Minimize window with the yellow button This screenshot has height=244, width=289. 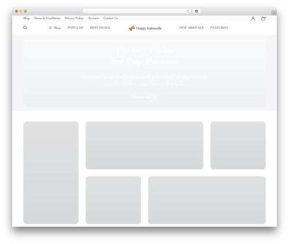click(x=21, y=12)
